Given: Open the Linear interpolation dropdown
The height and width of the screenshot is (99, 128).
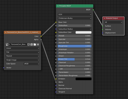Looking at the screenshot, I should 22,48.
